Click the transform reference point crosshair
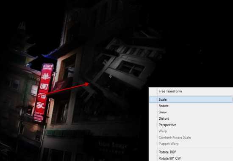 110,76
